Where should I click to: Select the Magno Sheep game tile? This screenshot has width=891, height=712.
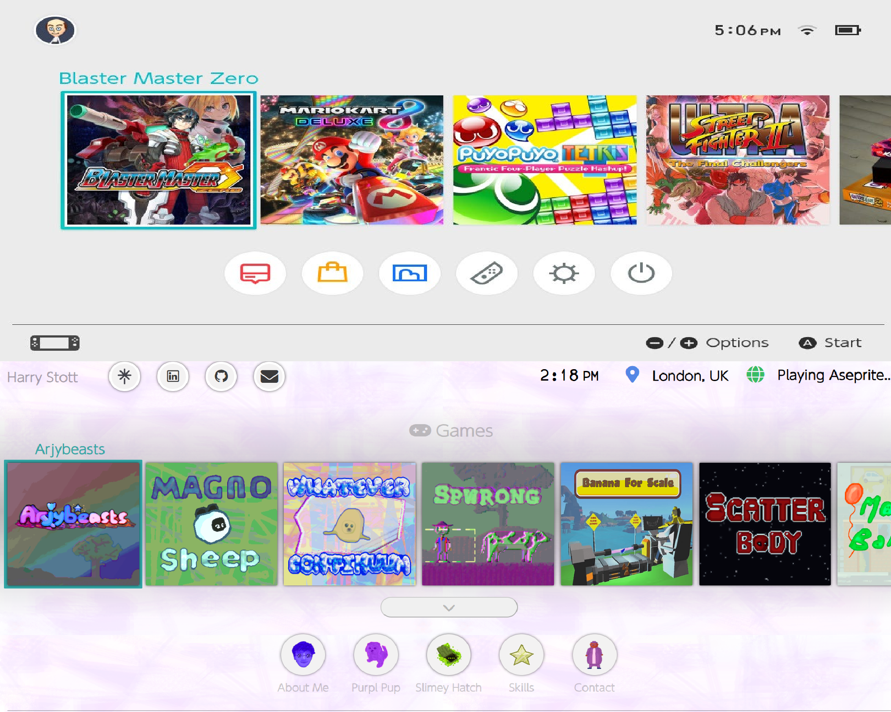pos(212,524)
